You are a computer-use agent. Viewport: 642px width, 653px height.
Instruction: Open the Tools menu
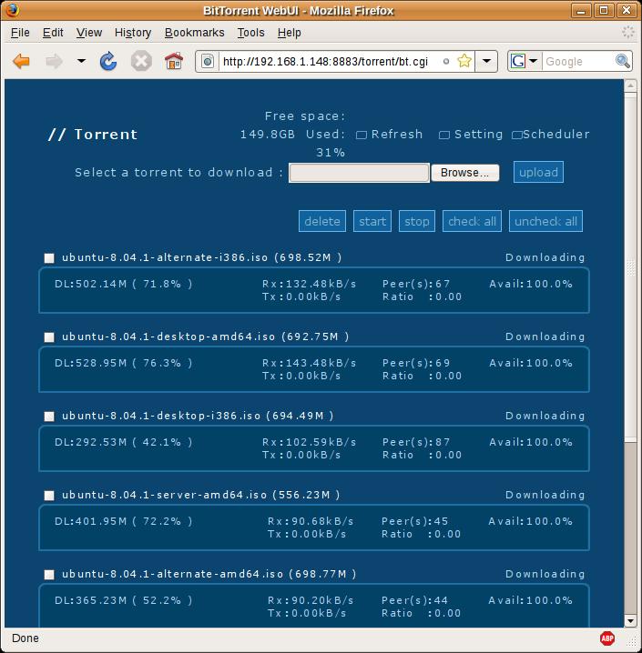250,32
